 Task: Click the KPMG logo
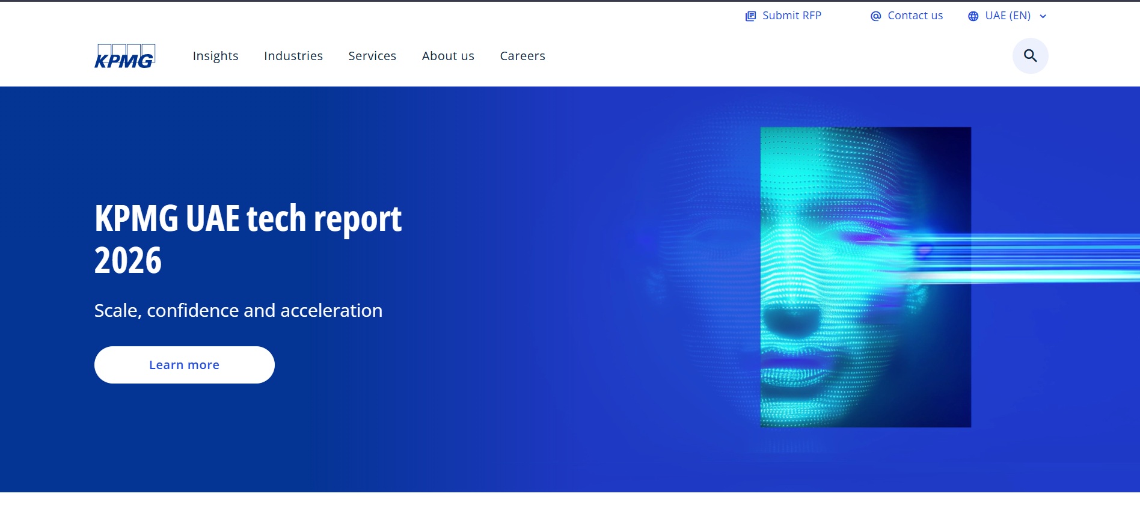tap(125, 56)
